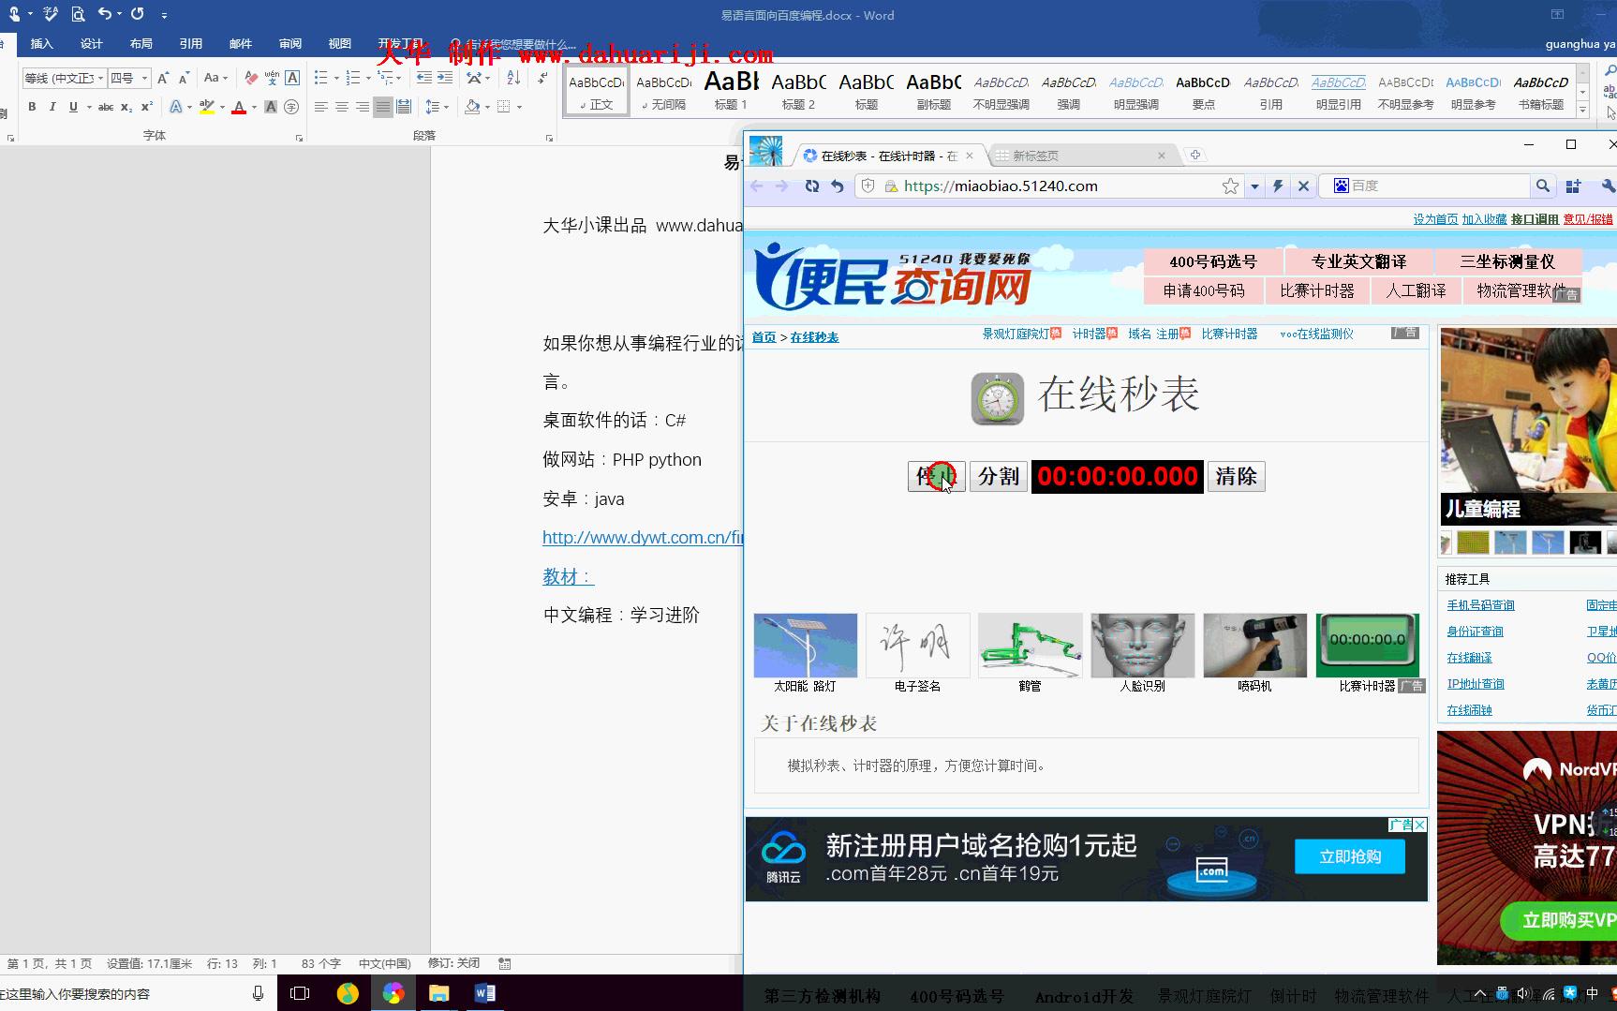Open File Explorer from taskbar
Image resolution: width=1617 pixels, height=1011 pixels.
438,993
